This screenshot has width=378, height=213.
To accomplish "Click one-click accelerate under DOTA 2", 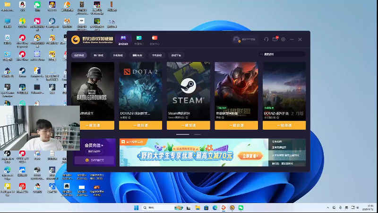I will coord(140,125).
